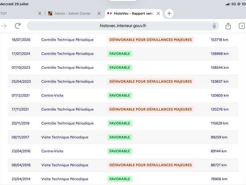Focus the histovec.interieur.gouv.fr address bar

pos(123,26)
